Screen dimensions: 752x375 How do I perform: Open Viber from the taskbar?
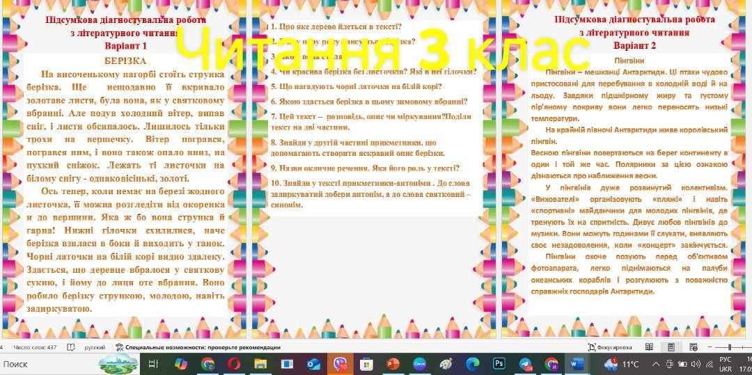(x=340, y=364)
